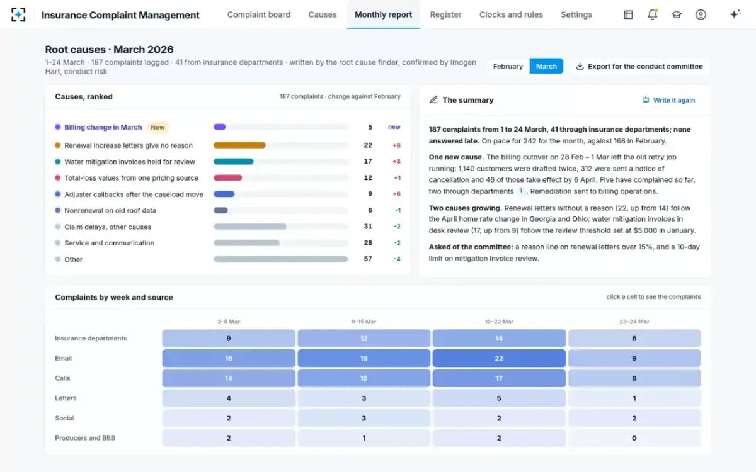Open Letters cell for 16–22 Mar

pyautogui.click(x=499, y=398)
